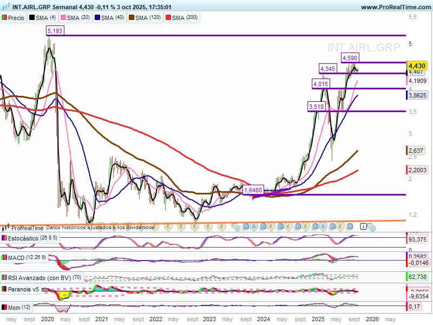Click the pink SMA (20) color swatch
The image size is (433, 325).
(63, 18)
